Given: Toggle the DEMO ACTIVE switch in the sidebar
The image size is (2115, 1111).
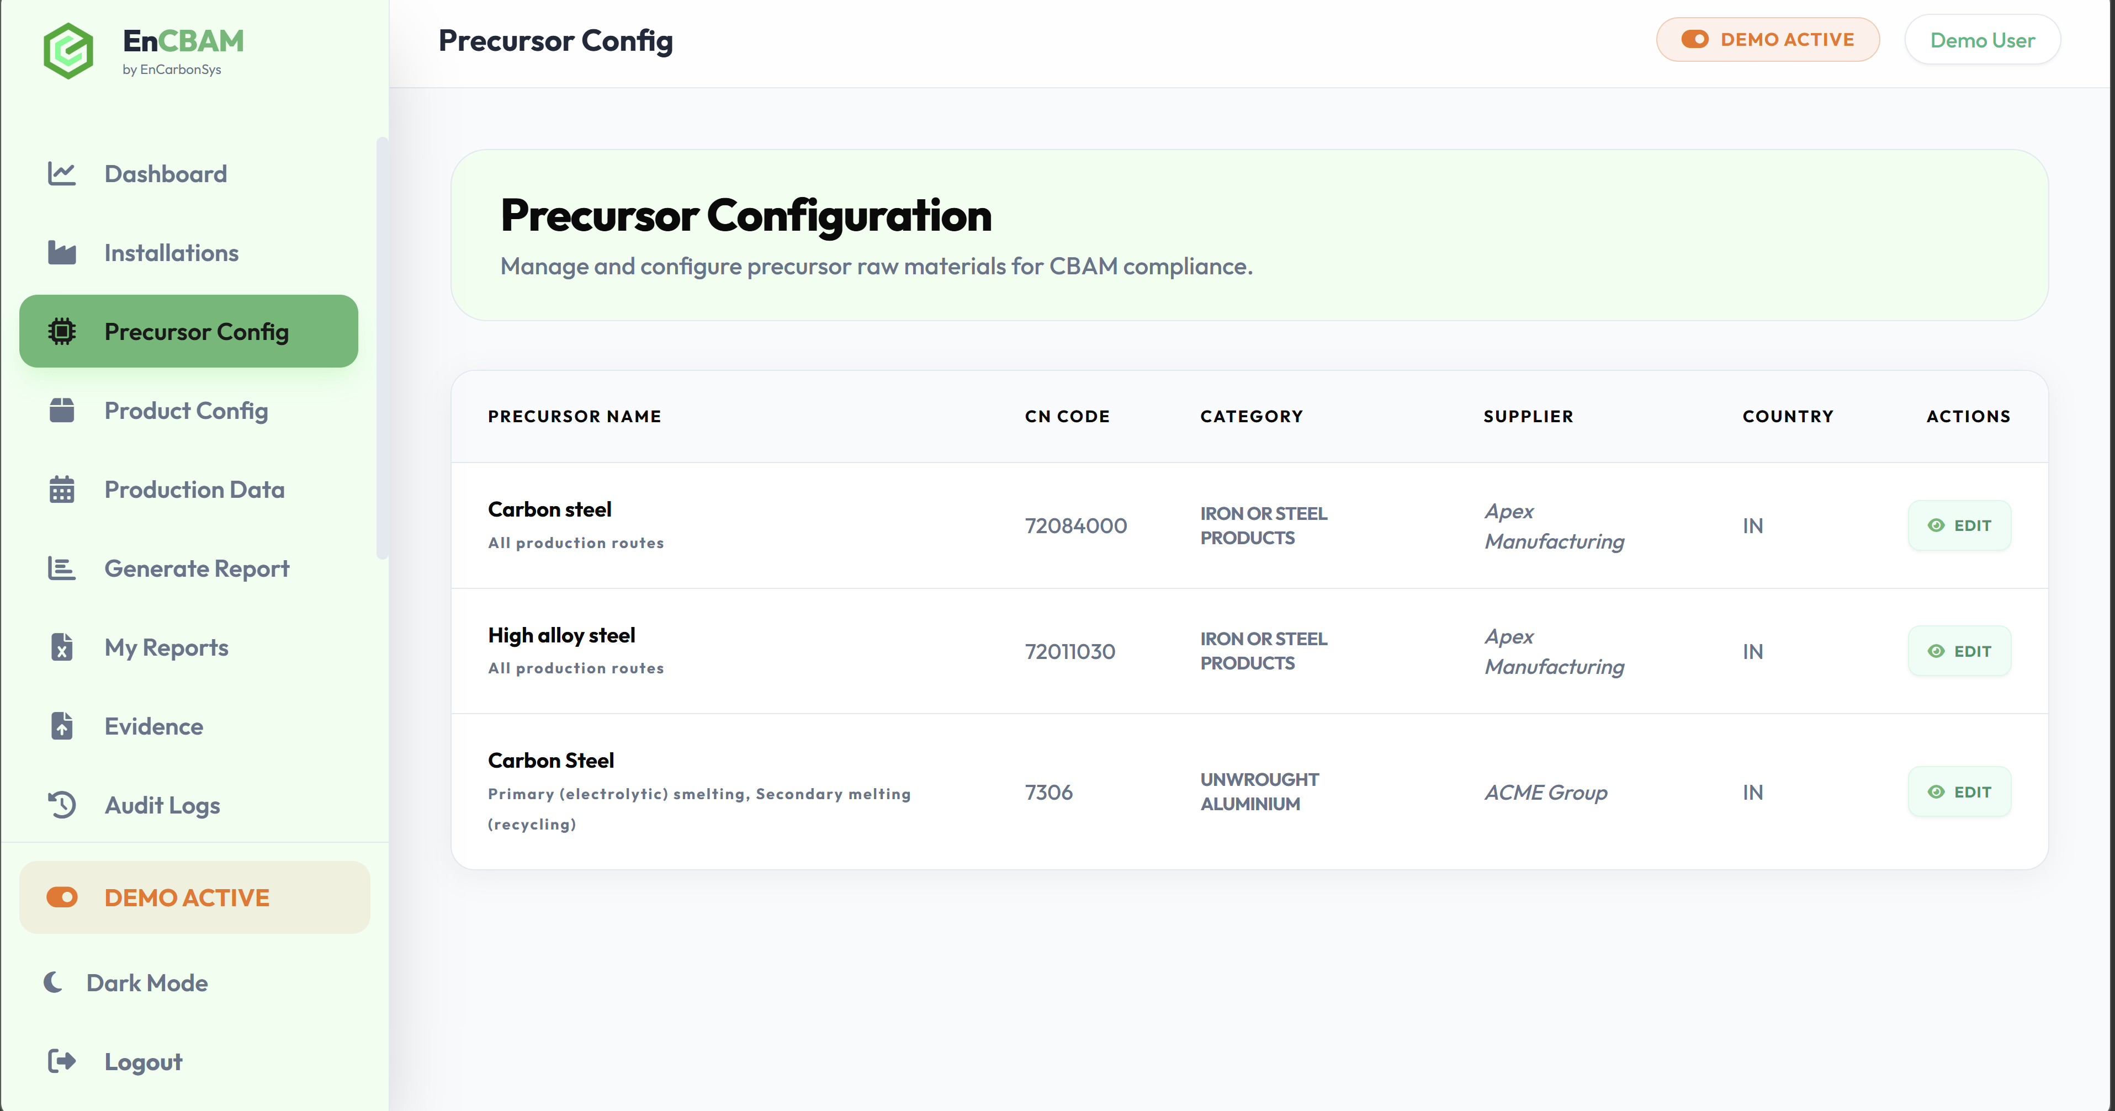Looking at the screenshot, I should (62, 897).
